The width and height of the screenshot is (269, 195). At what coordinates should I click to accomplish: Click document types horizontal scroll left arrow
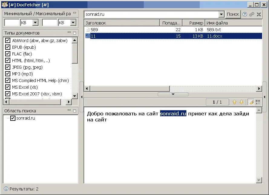(6, 102)
